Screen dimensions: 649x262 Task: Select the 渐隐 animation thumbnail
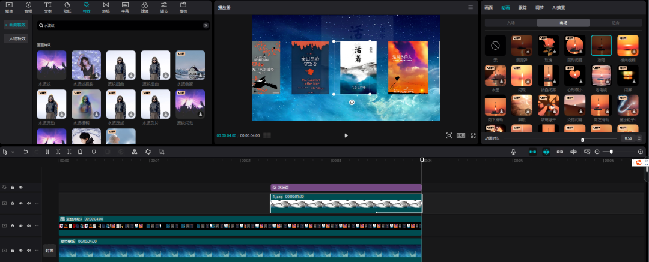pyautogui.click(x=602, y=45)
